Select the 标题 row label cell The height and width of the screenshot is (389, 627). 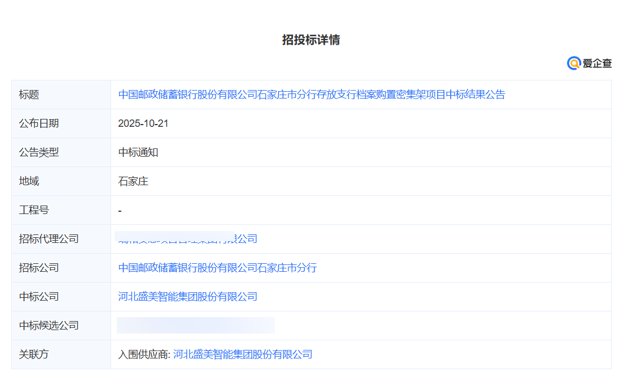(27, 95)
